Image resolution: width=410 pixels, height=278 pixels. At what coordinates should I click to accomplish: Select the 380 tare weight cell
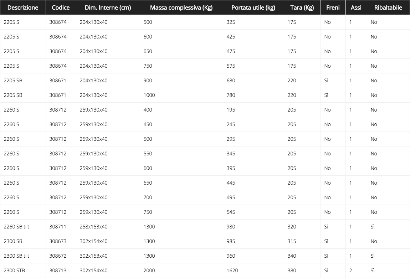pyautogui.click(x=292, y=271)
